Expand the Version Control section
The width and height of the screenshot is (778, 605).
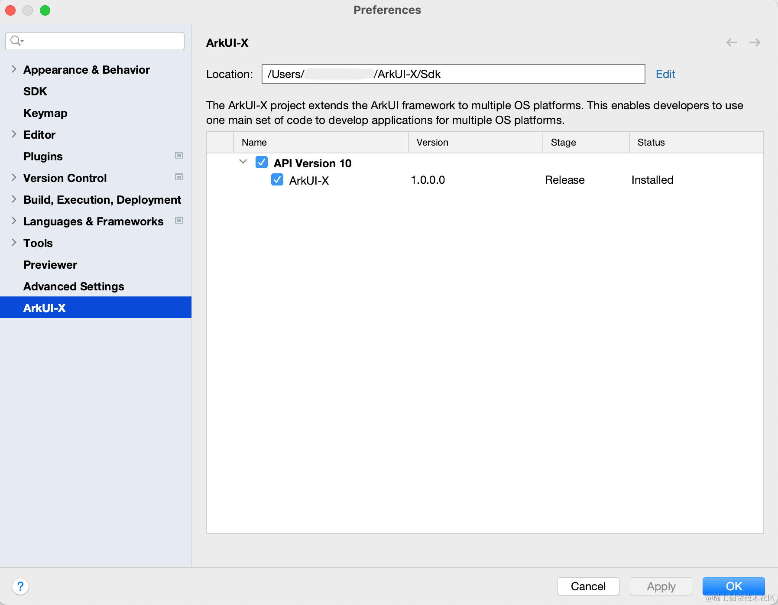pyautogui.click(x=14, y=177)
